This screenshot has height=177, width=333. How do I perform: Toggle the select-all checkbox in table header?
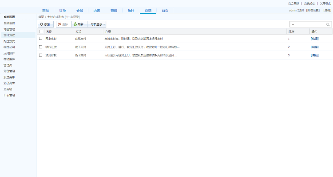pyautogui.click(x=40, y=31)
